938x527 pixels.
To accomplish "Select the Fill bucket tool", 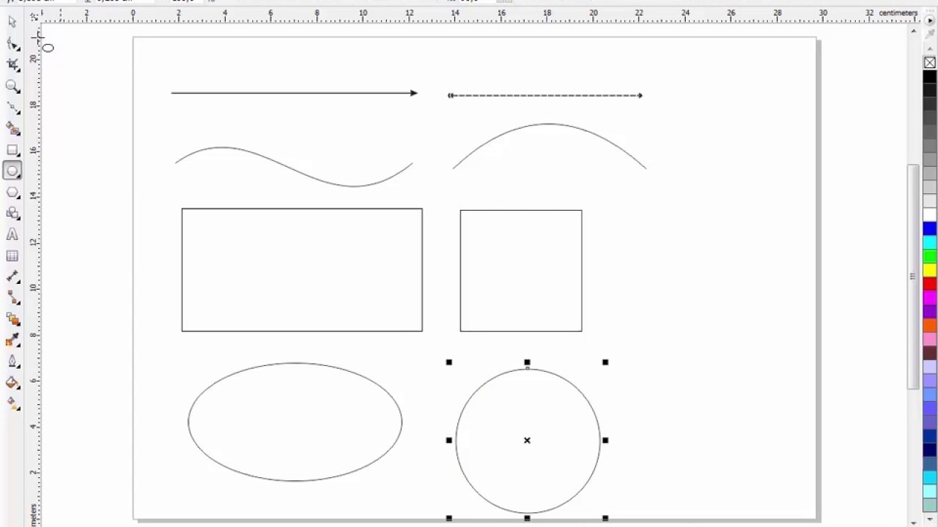I will (x=12, y=382).
